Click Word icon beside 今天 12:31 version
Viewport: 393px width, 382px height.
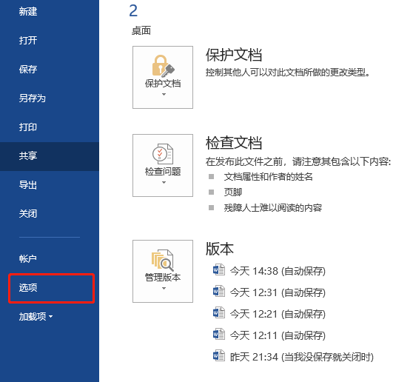pos(219,291)
